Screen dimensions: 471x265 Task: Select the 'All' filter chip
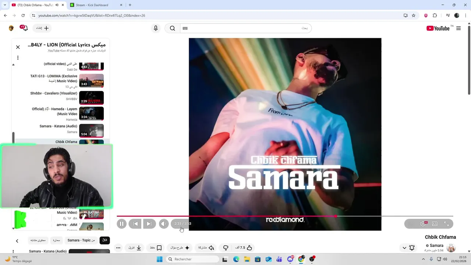105,240
